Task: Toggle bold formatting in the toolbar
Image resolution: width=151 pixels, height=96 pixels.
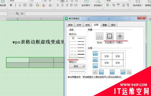Action: point(11,5)
